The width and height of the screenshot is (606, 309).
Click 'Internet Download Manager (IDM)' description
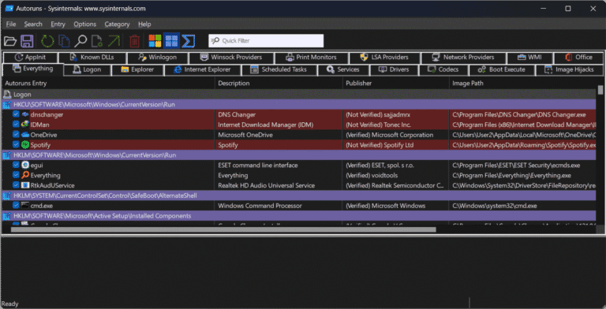point(265,125)
